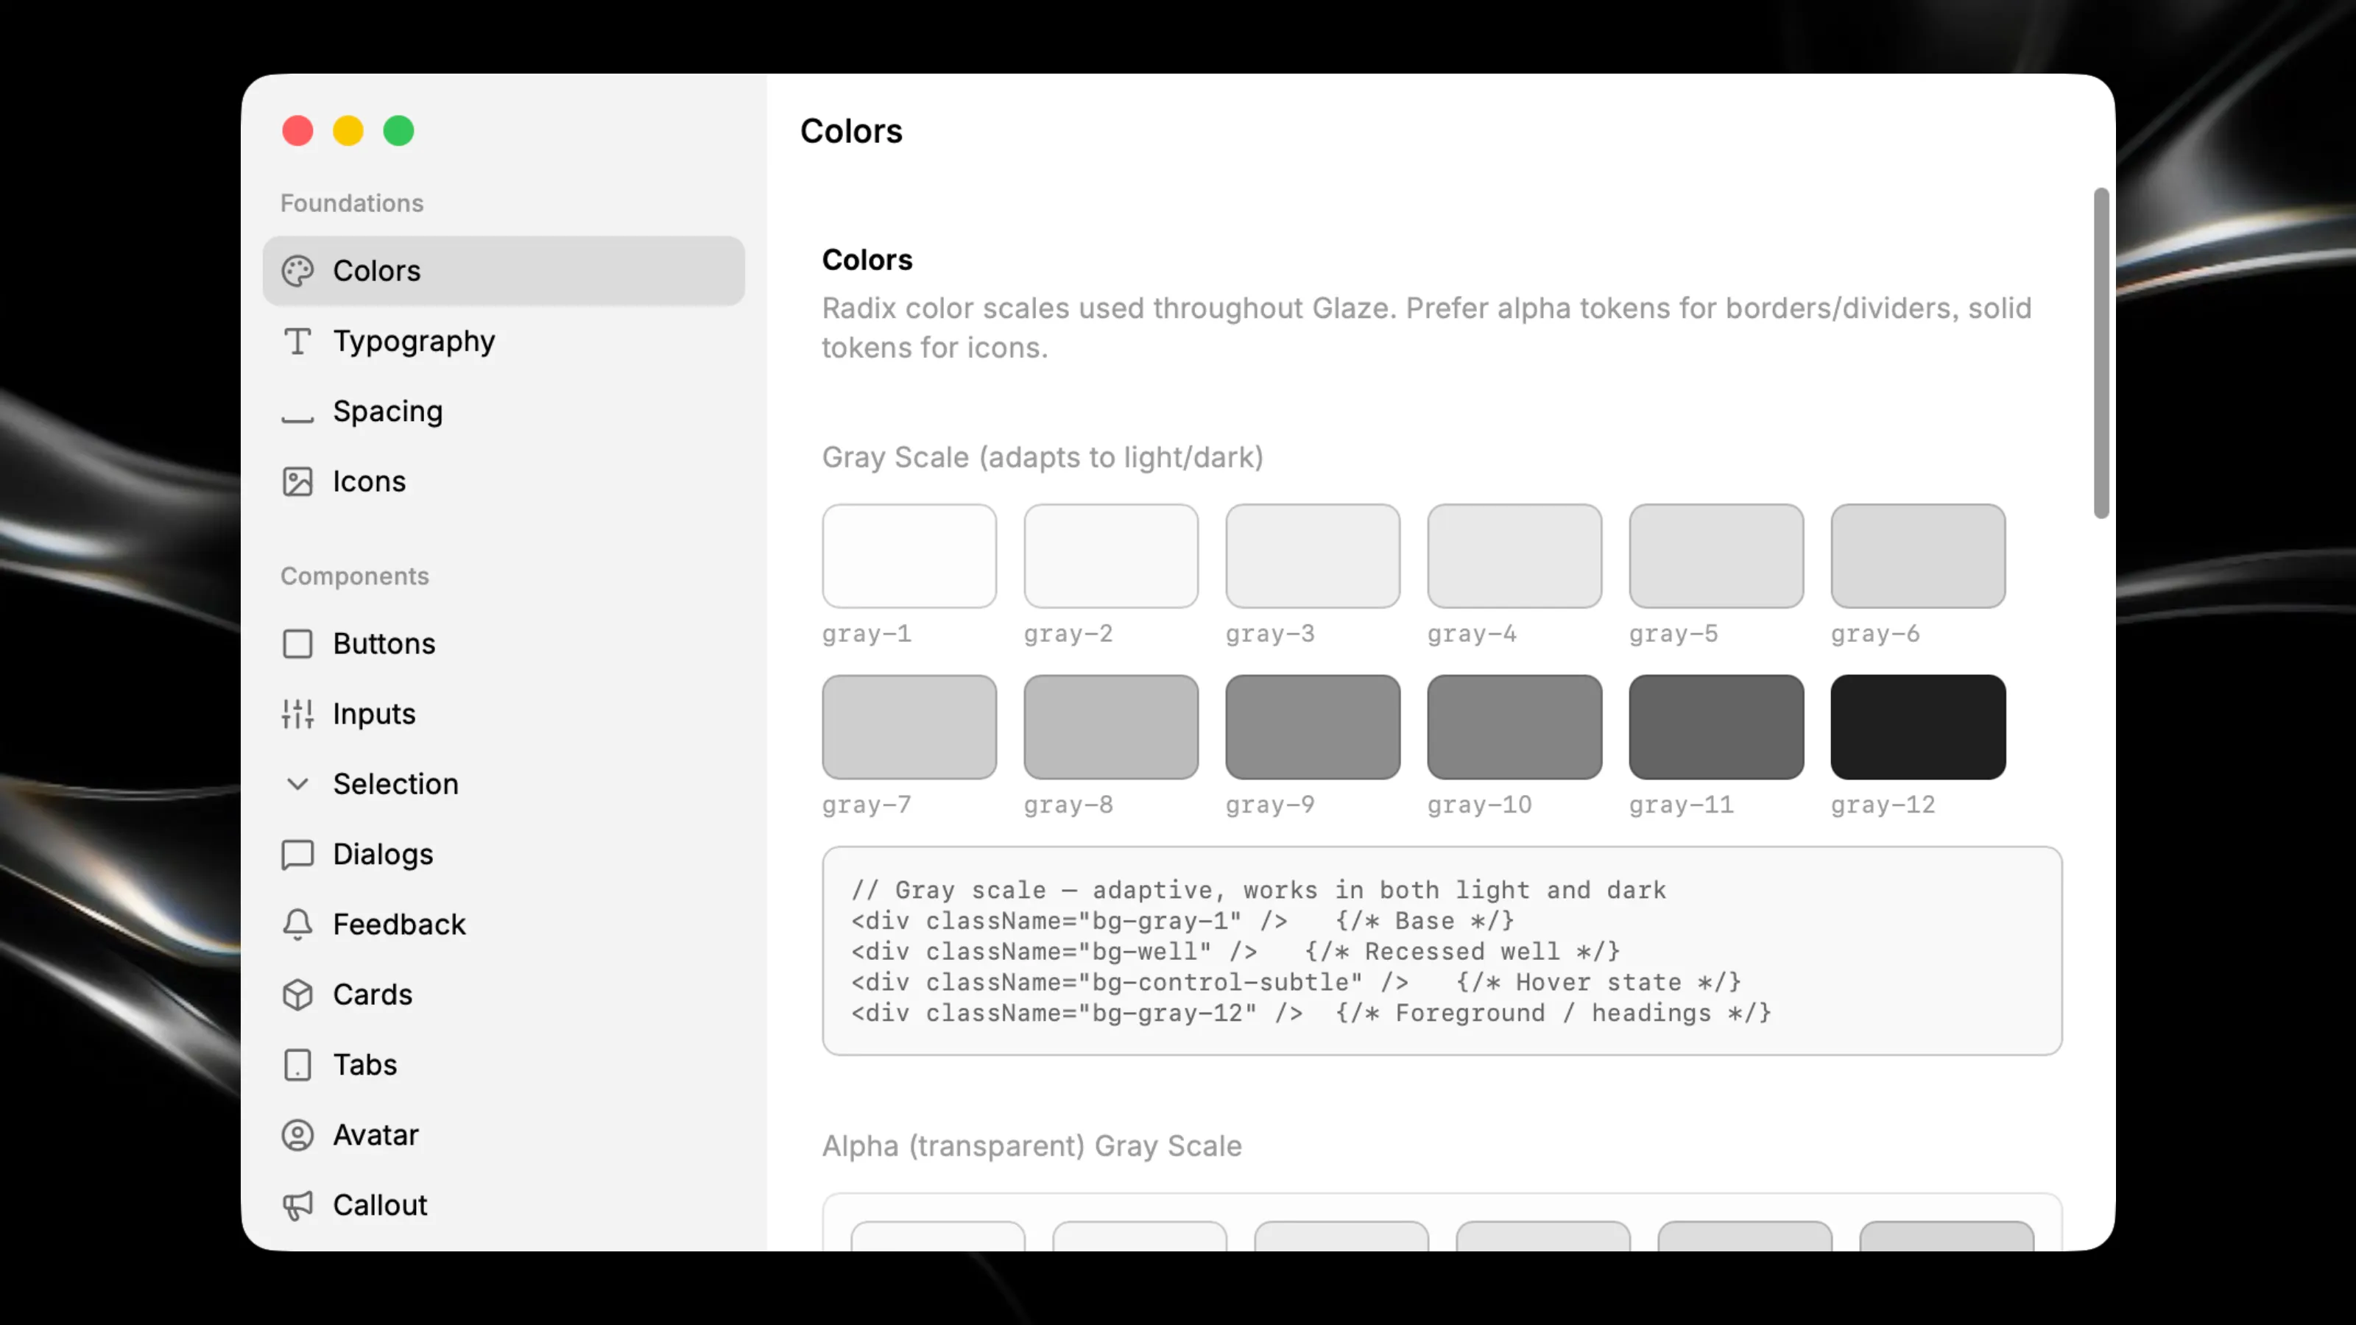This screenshot has height=1325, width=2356.
Task: Open the Tabs components page
Action: click(x=504, y=1064)
